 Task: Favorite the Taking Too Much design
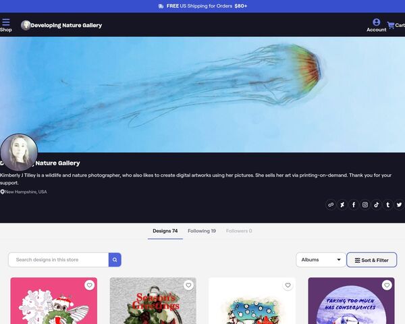tap(387, 286)
